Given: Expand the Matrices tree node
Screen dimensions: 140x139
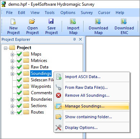Looking at the screenshot, I should (x=12, y=61).
